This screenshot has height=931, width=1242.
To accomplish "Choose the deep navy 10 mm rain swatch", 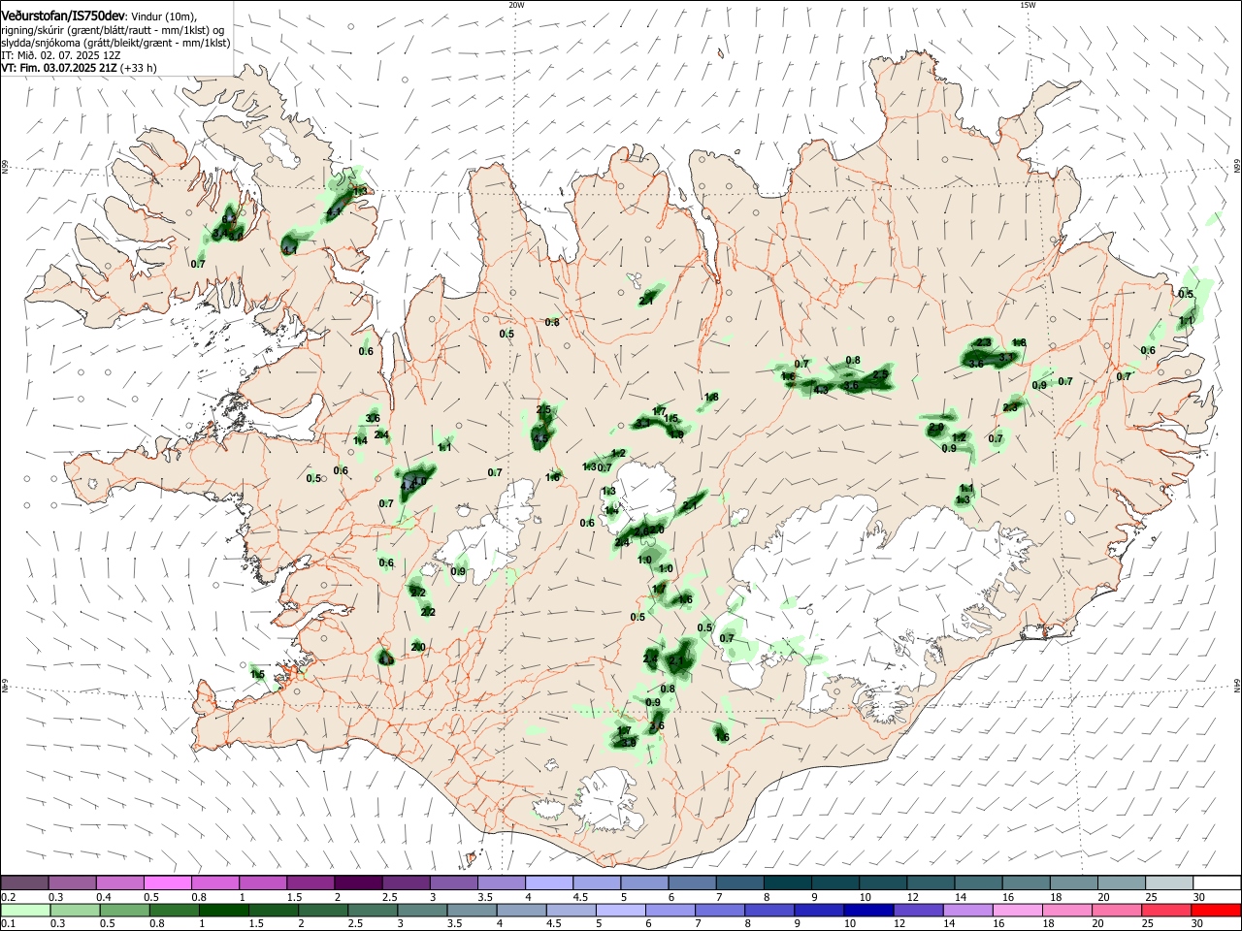I will [x=866, y=910].
